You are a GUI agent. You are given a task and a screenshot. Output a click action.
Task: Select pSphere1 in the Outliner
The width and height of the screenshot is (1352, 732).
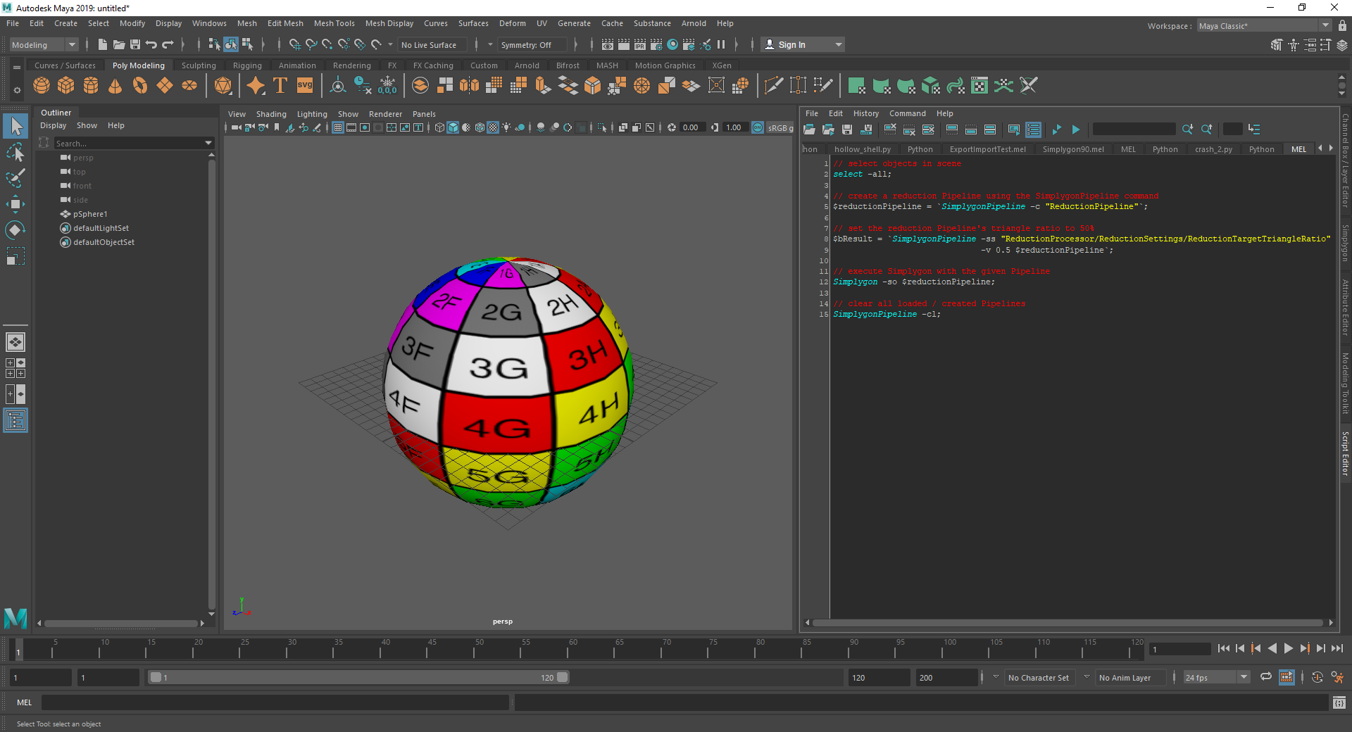(x=90, y=214)
